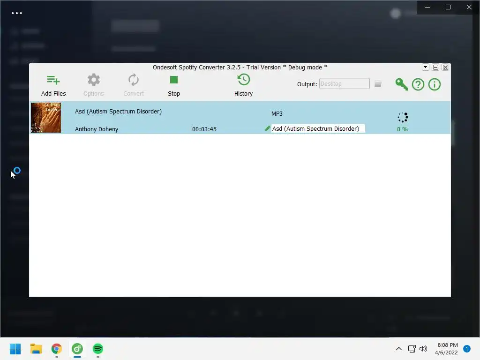The image size is (480, 360).
Task: Click the Output Desktop path field
Action: click(345, 83)
